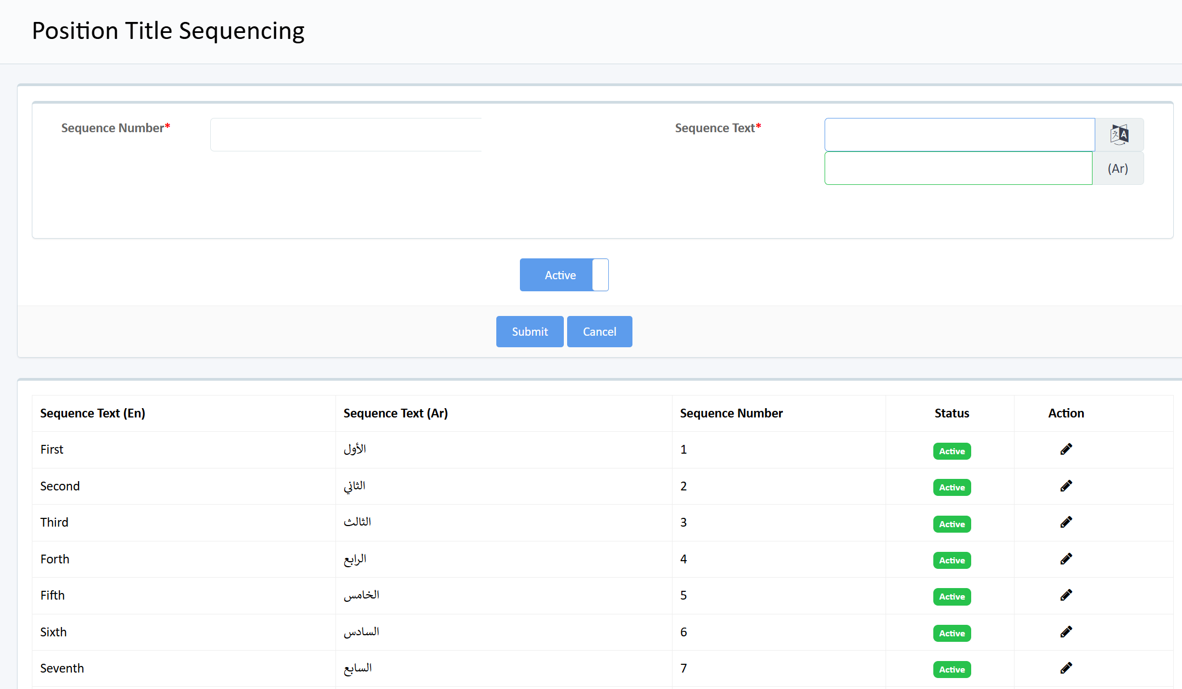
Task: Click the Active badge in First row
Action: [x=951, y=451]
